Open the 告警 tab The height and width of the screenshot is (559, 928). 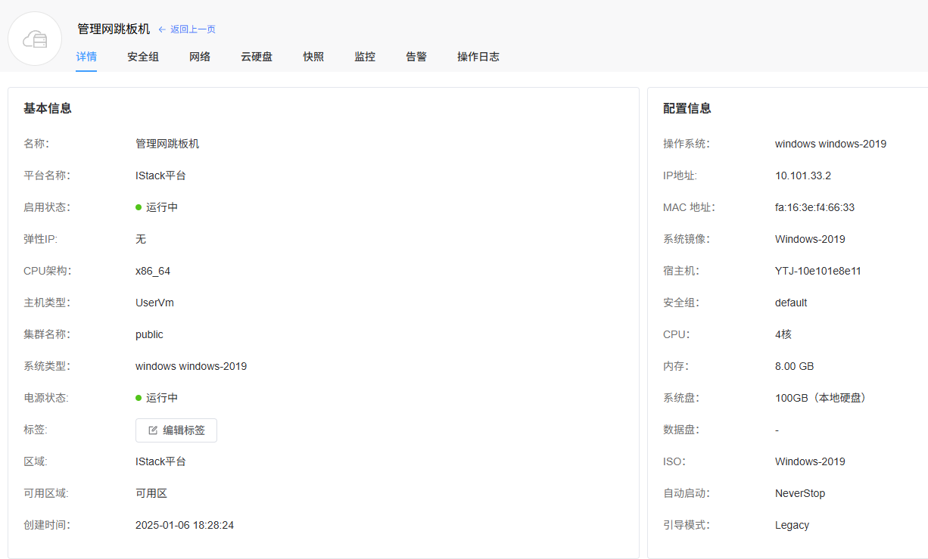tap(416, 57)
